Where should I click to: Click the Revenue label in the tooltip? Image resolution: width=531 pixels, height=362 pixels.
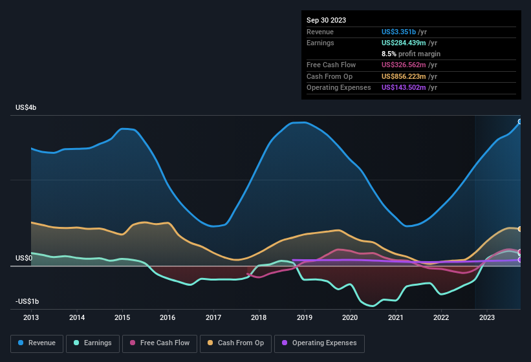pos(320,32)
